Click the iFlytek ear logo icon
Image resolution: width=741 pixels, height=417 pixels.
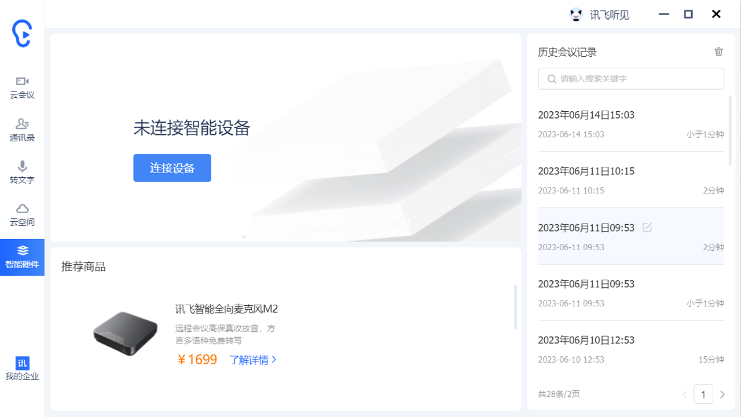click(x=22, y=34)
